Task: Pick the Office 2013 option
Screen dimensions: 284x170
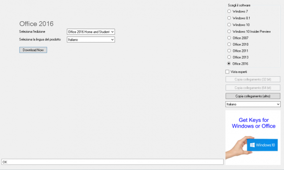Action: tap(229, 57)
